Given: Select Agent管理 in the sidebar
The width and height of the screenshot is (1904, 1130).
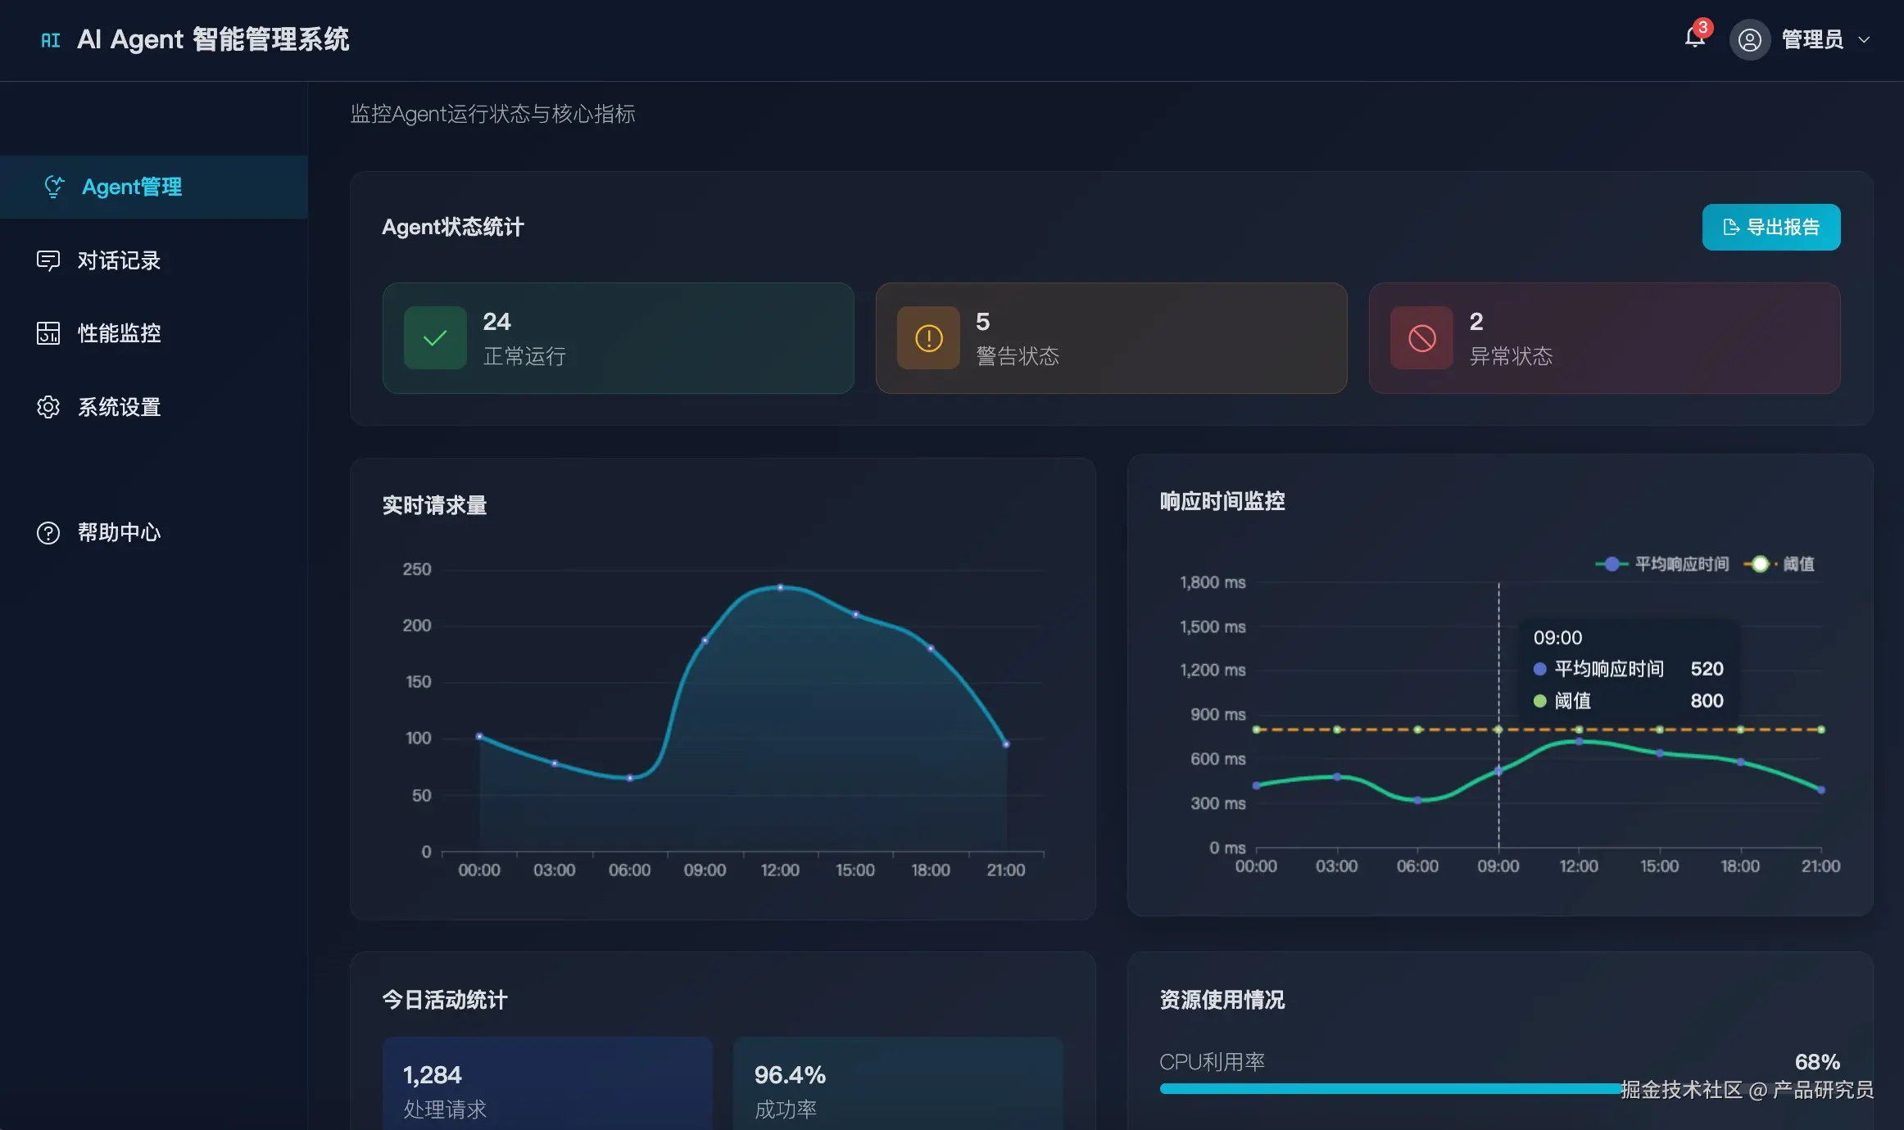Looking at the screenshot, I should point(132,187).
